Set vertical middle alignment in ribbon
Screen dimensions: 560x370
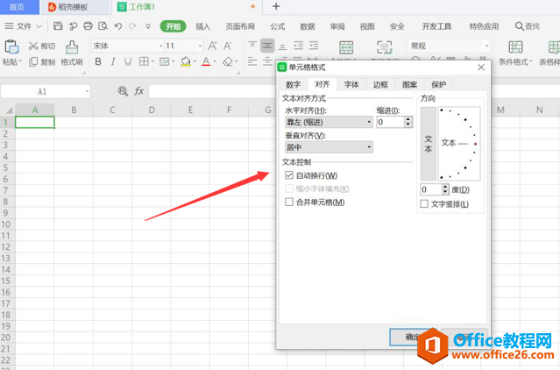coord(267,46)
